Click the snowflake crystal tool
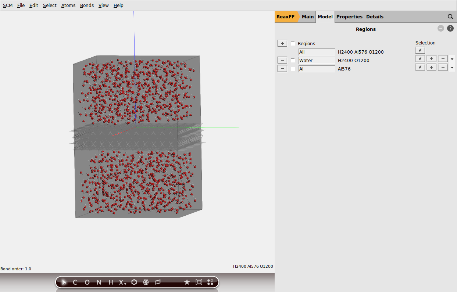This screenshot has height=292, width=457. 146,282
